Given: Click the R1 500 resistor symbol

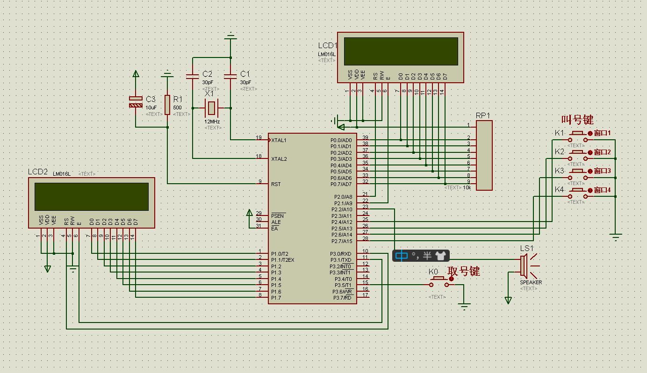Looking at the screenshot, I should pos(167,105).
